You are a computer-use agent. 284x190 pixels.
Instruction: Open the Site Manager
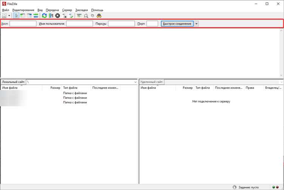4,16
